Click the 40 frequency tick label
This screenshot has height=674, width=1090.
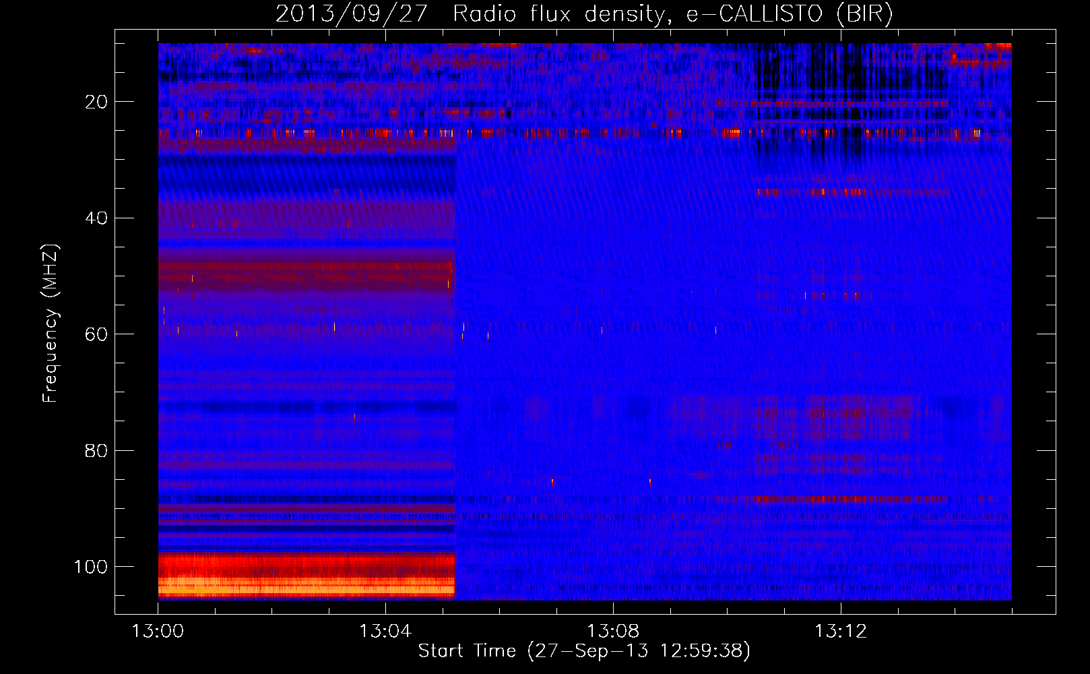coord(96,218)
